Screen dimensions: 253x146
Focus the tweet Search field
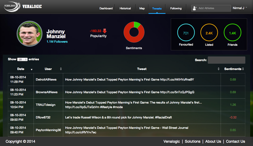coord(226,60)
